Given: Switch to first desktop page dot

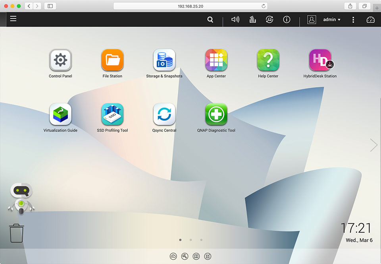Looking at the screenshot, I should point(180,240).
